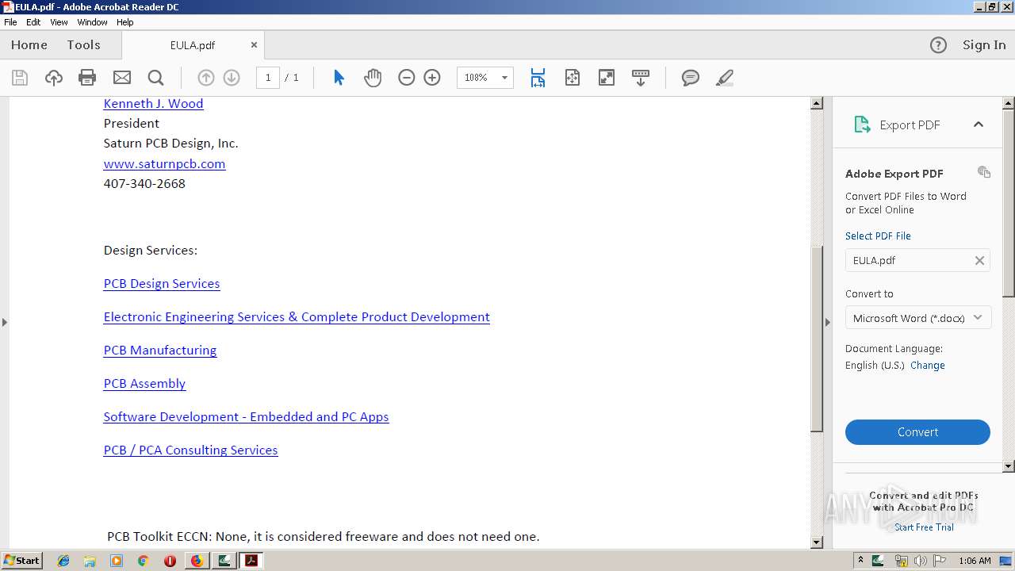Switch to full screen mode icon
The image size is (1015, 571).
pyautogui.click(x=606, y=78)
